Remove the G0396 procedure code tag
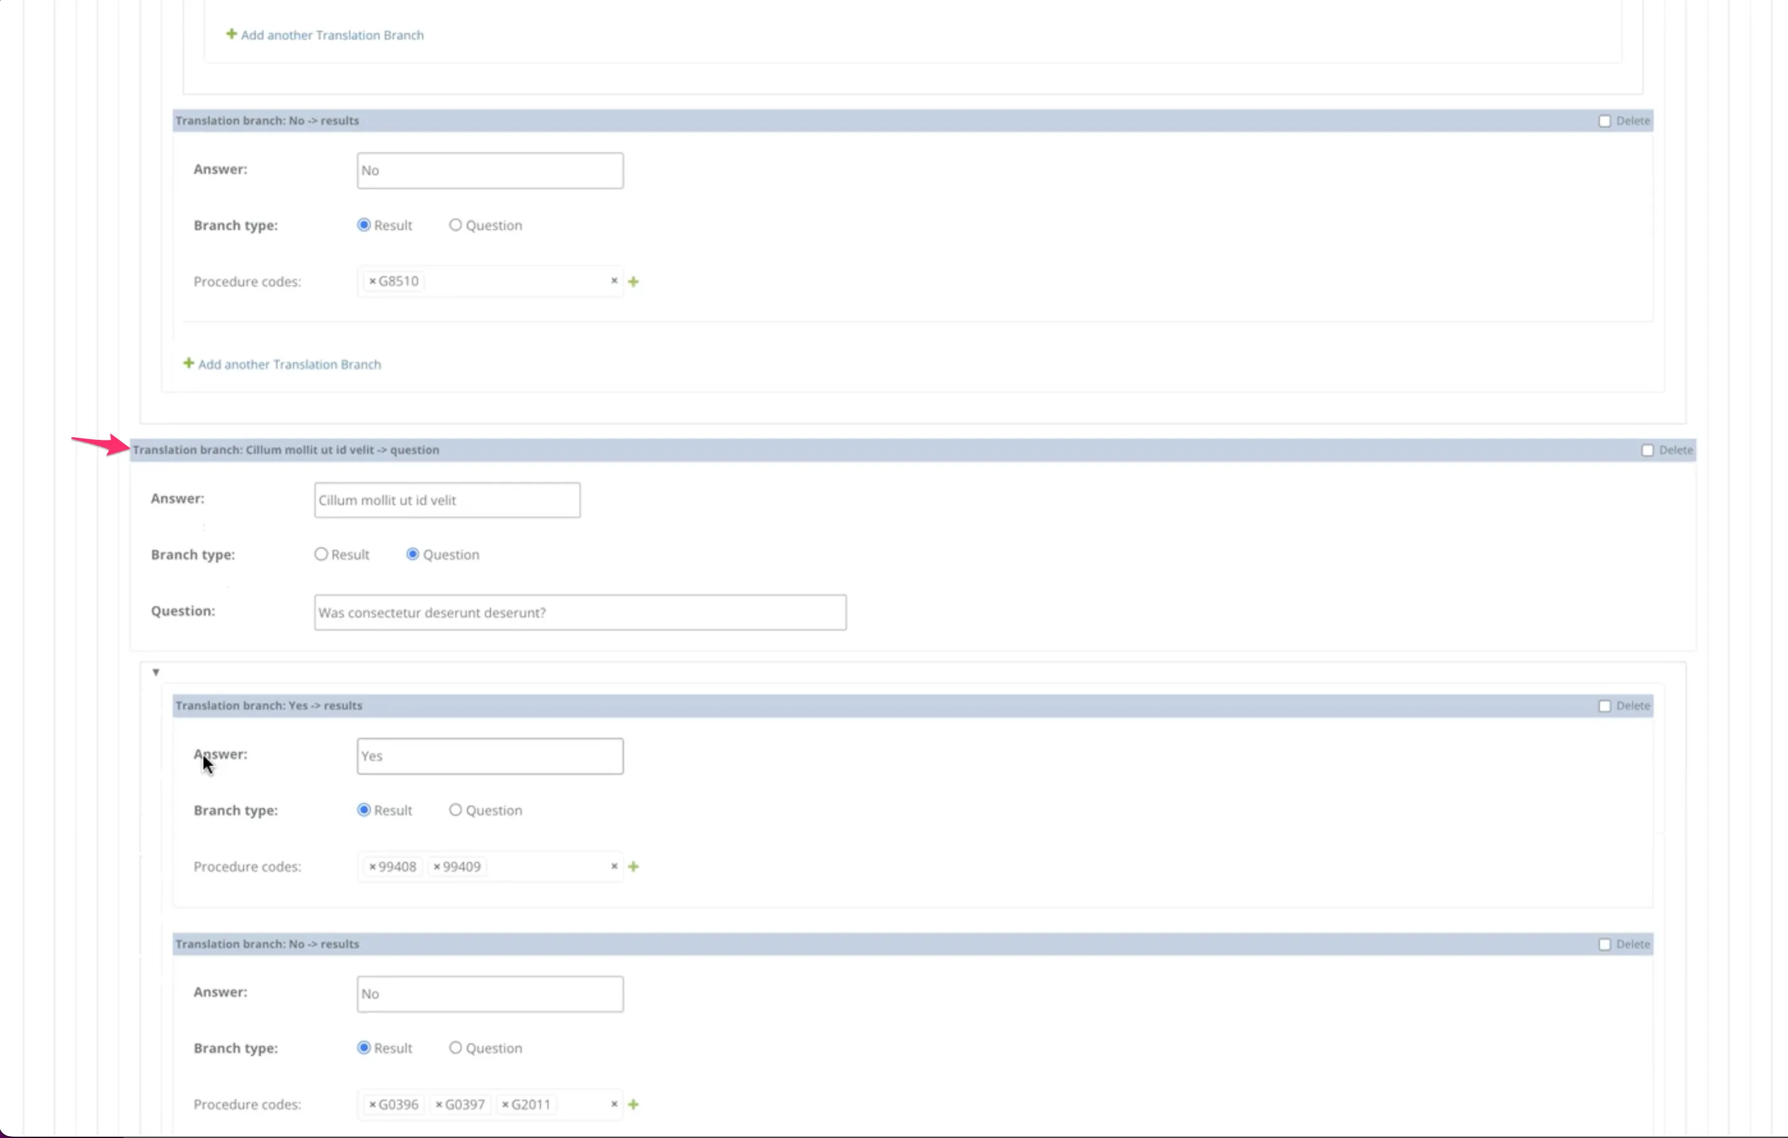Viewport: 1788px width, 1138px height. coord(372,1105)
